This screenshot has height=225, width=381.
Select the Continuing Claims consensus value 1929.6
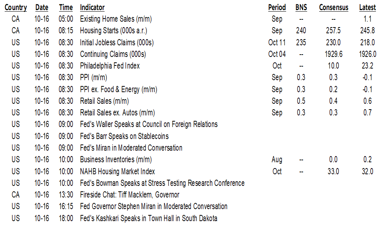pyautogui.click(x=333, y=54)
